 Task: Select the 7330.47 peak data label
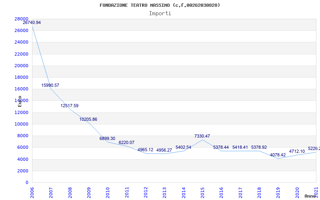pyautogui.click(x=202, y=136)
